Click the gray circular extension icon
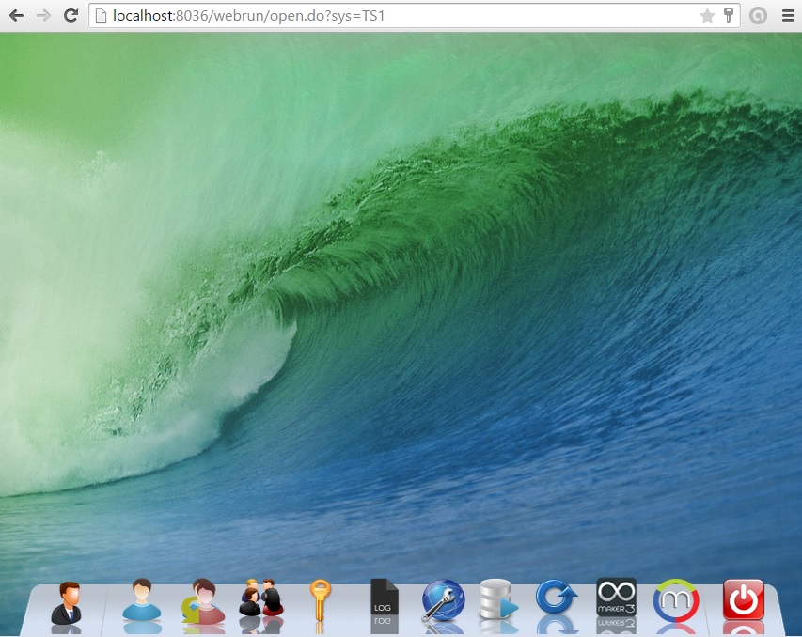 click(758, 16)
